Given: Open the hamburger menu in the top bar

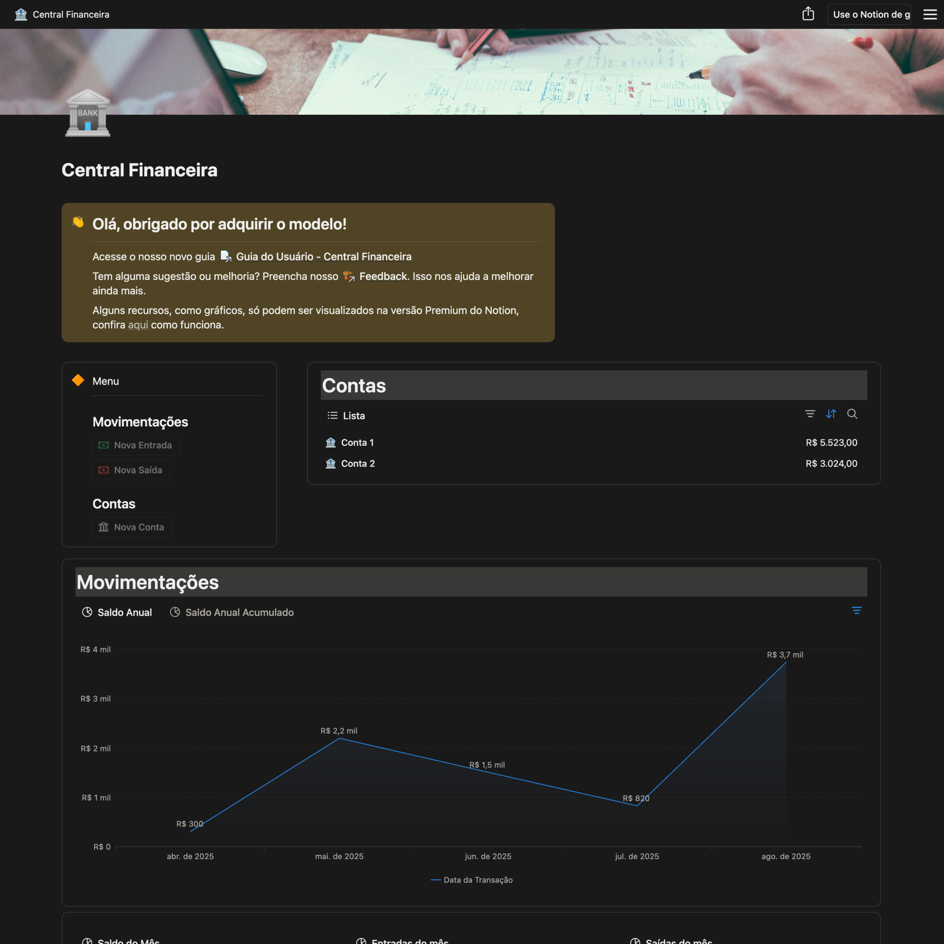Looking at the screenshot, I should point(929,14).
